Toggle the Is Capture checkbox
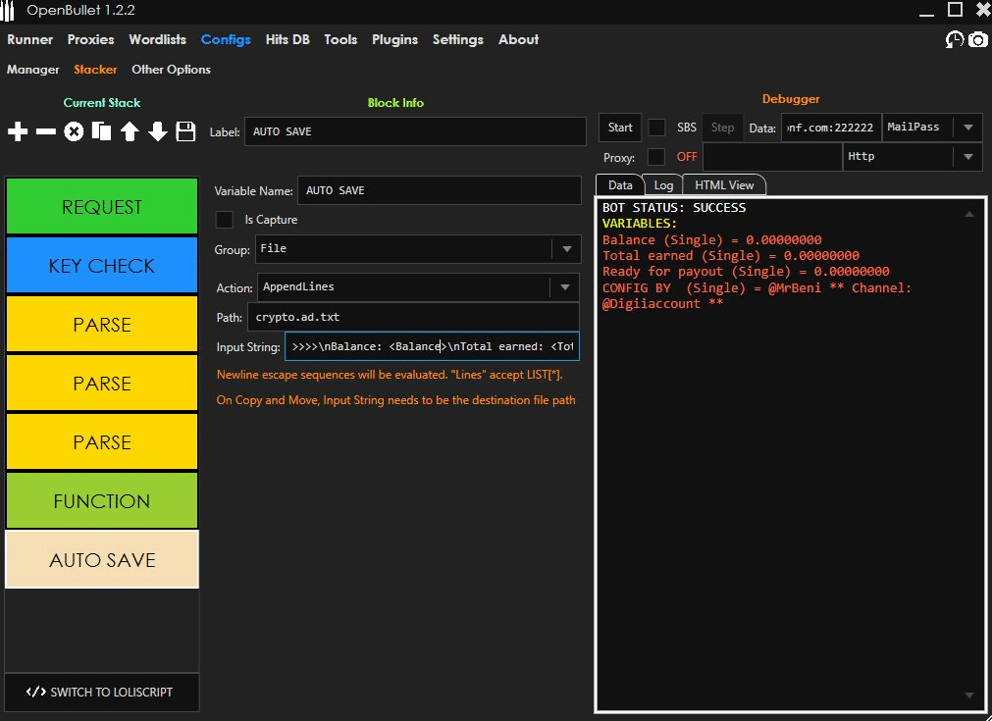Screen dimensions: 992x721 [225, 220]
